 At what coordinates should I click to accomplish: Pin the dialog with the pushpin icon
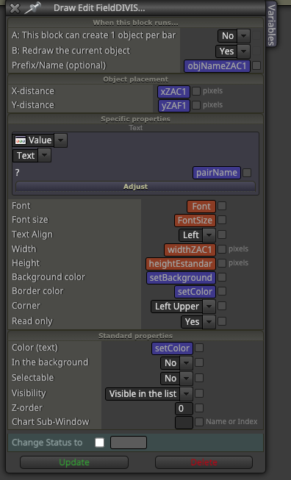[33, 8]
